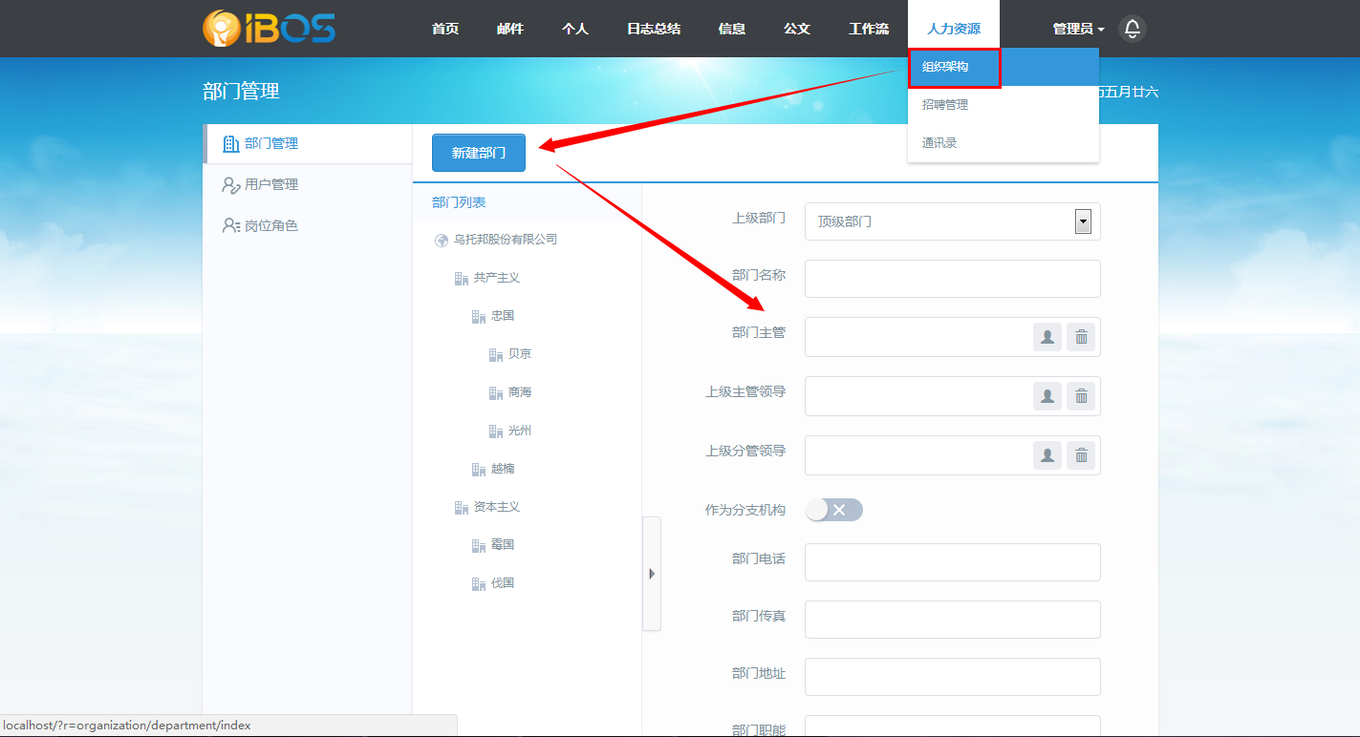Click the IBOS logo
The width and height of the screenshot is (1360, 737).
pos(269,29)
